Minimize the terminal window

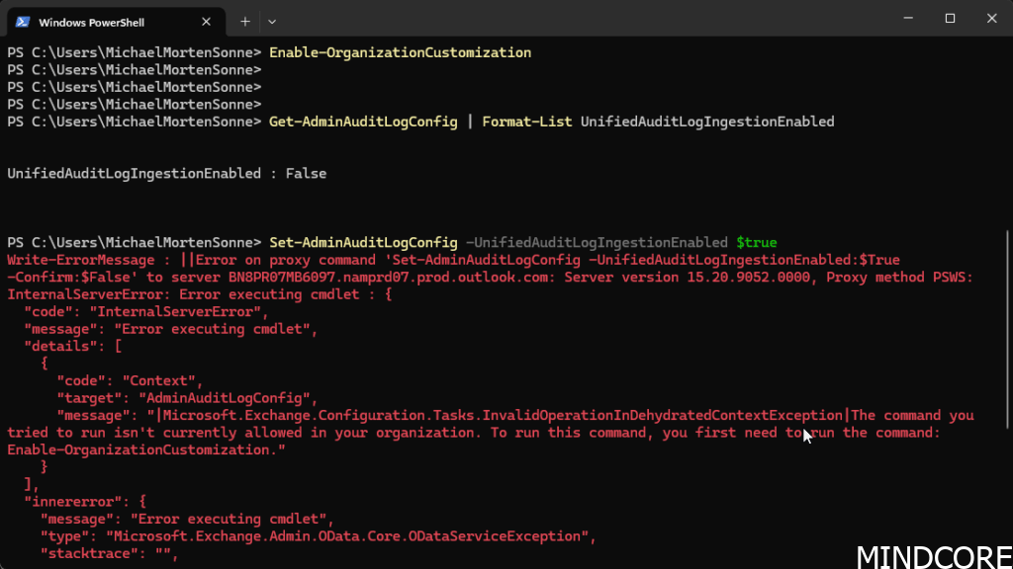(905, 18)
